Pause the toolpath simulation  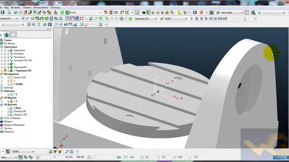click(x=197, y=18)
